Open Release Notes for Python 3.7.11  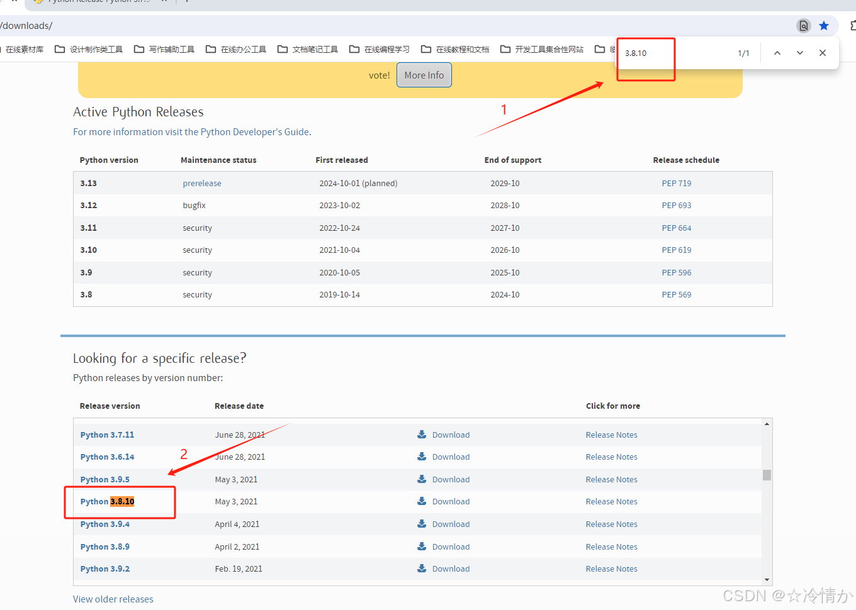tap(611, 435)
